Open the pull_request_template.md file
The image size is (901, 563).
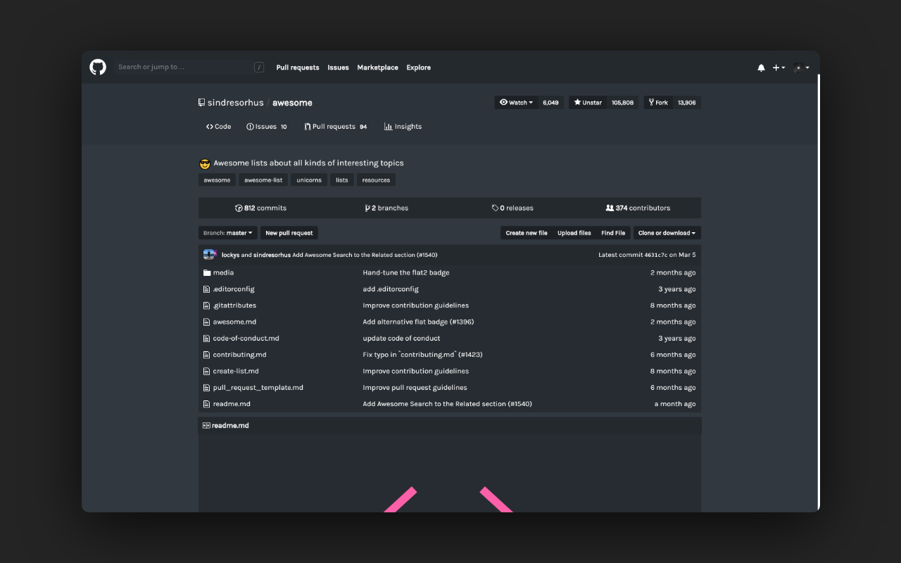[258, 388]
